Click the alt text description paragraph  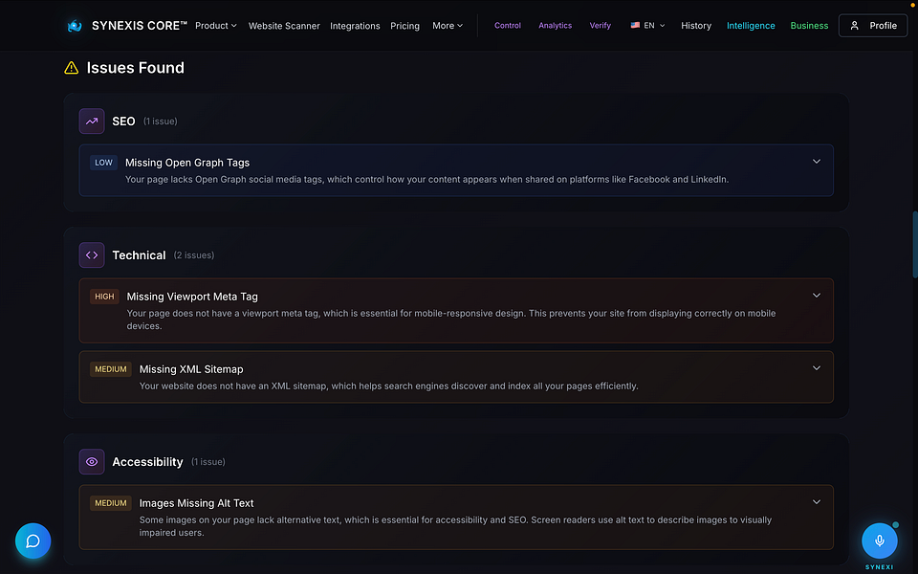click(x=455, y=526)
